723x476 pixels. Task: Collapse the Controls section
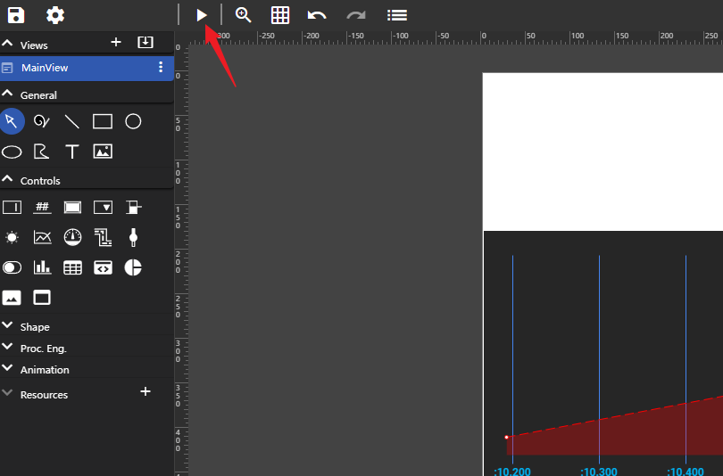click(7, 179)
